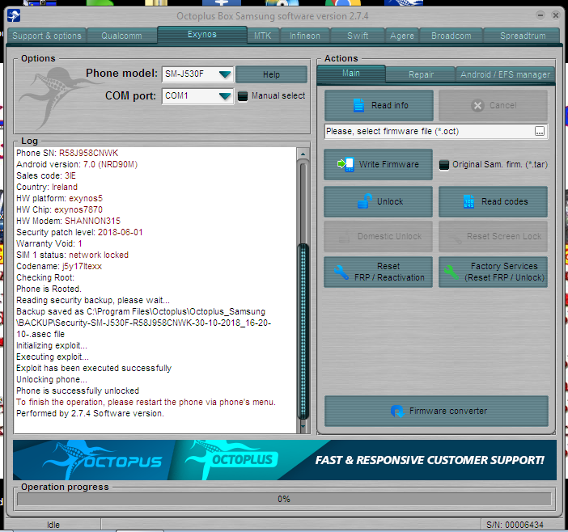Click the Unlock padlock icon
Viewport: 568px width, 532px height.
pyautogui.click(x=364, y=201)
